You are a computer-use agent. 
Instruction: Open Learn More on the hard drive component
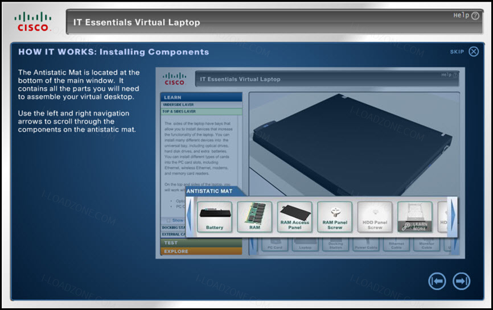[414, 226]
